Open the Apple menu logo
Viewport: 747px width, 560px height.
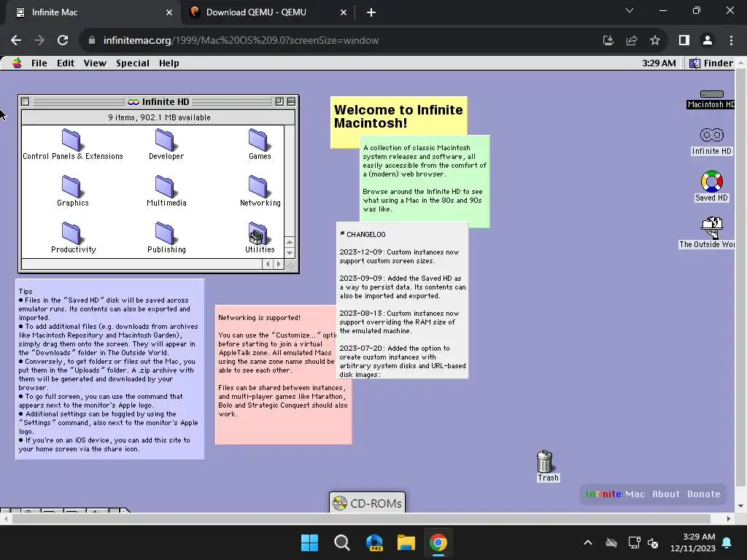tap(18, 63)
